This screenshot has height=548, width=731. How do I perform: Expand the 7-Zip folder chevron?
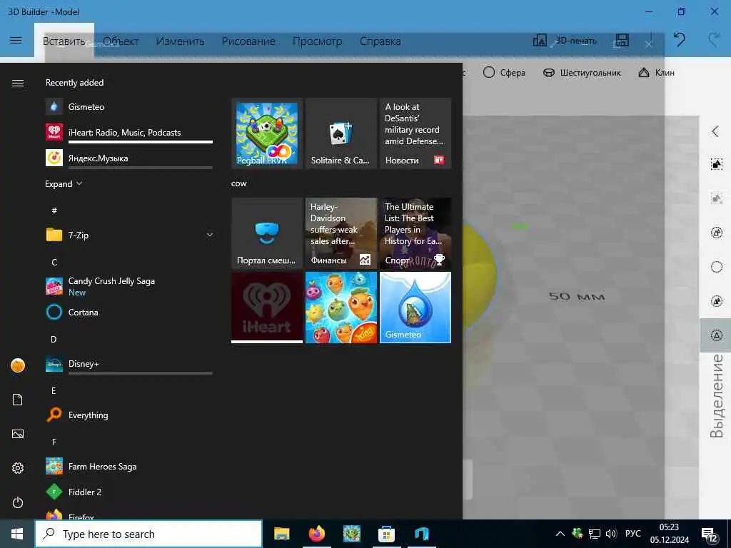click(x=210, y=235)
